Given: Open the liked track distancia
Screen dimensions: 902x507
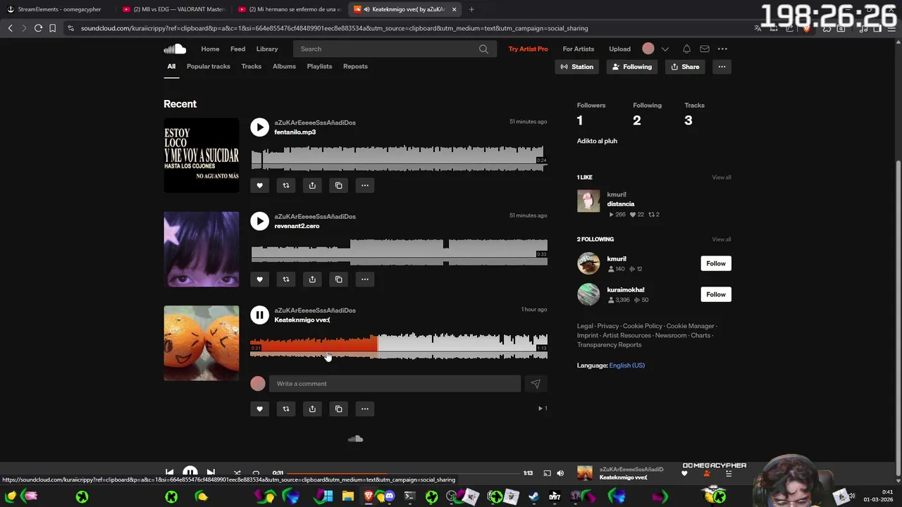Looking at the screenshot, I should click(621, 204).
